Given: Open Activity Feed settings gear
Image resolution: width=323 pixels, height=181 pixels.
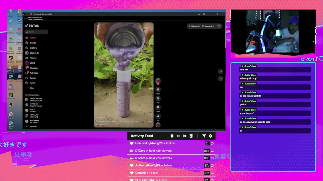Looking at the screenshot, I should (210, 136).
